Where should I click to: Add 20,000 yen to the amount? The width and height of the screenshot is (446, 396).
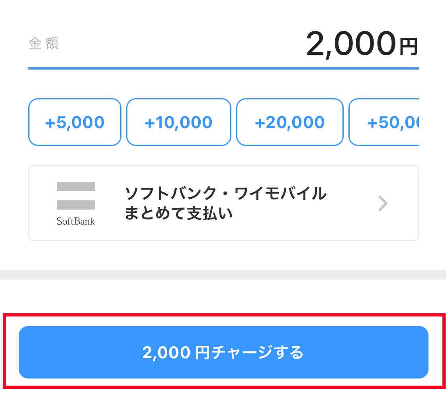(x=290, y=122)
